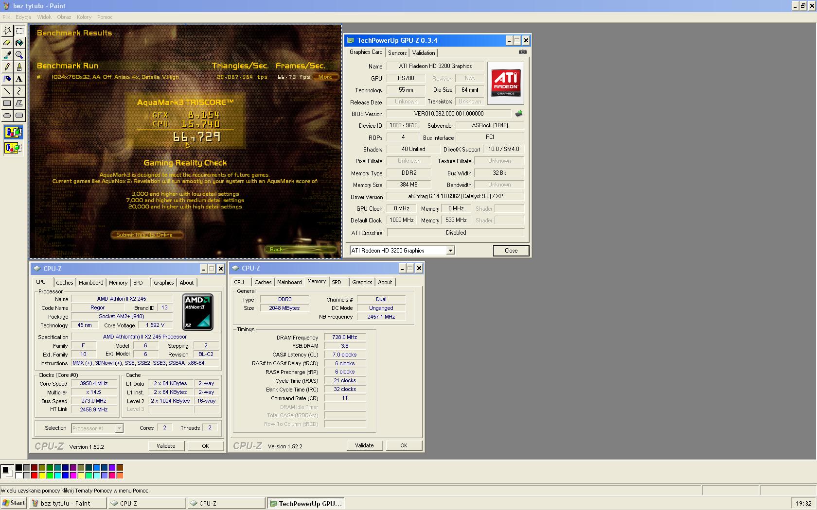Select the Ellipse shape tool
This screenshot has width=817, height=510.
pyautogui.click(x=7, y=116)
